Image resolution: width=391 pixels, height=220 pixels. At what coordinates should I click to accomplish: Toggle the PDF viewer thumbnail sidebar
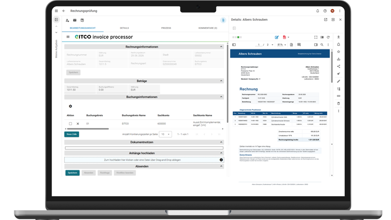(234, 45)
